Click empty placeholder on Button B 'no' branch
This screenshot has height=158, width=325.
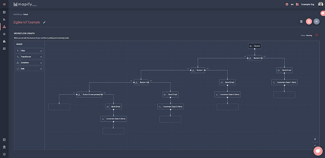(59, 107)
